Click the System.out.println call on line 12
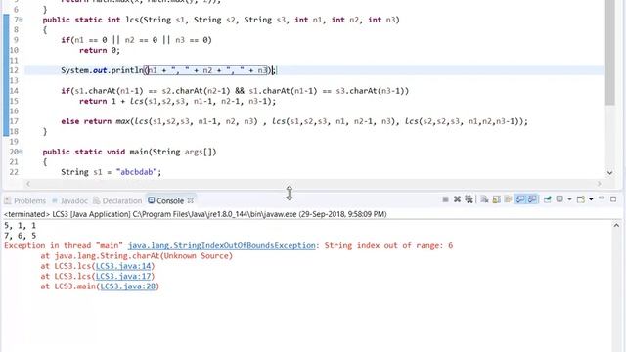This screenshot has height=352, width=626. pos(167,70)
